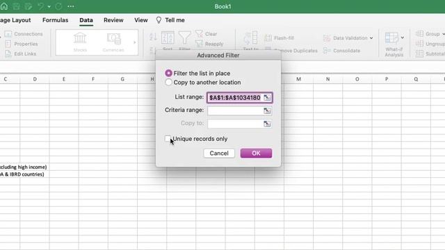Select column M header
The width and height of the screenshot is (445, 250).
coord(298,79)
